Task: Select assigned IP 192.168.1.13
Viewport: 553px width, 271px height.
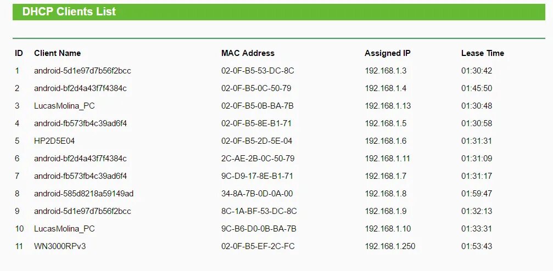Action: click(388, 106)
